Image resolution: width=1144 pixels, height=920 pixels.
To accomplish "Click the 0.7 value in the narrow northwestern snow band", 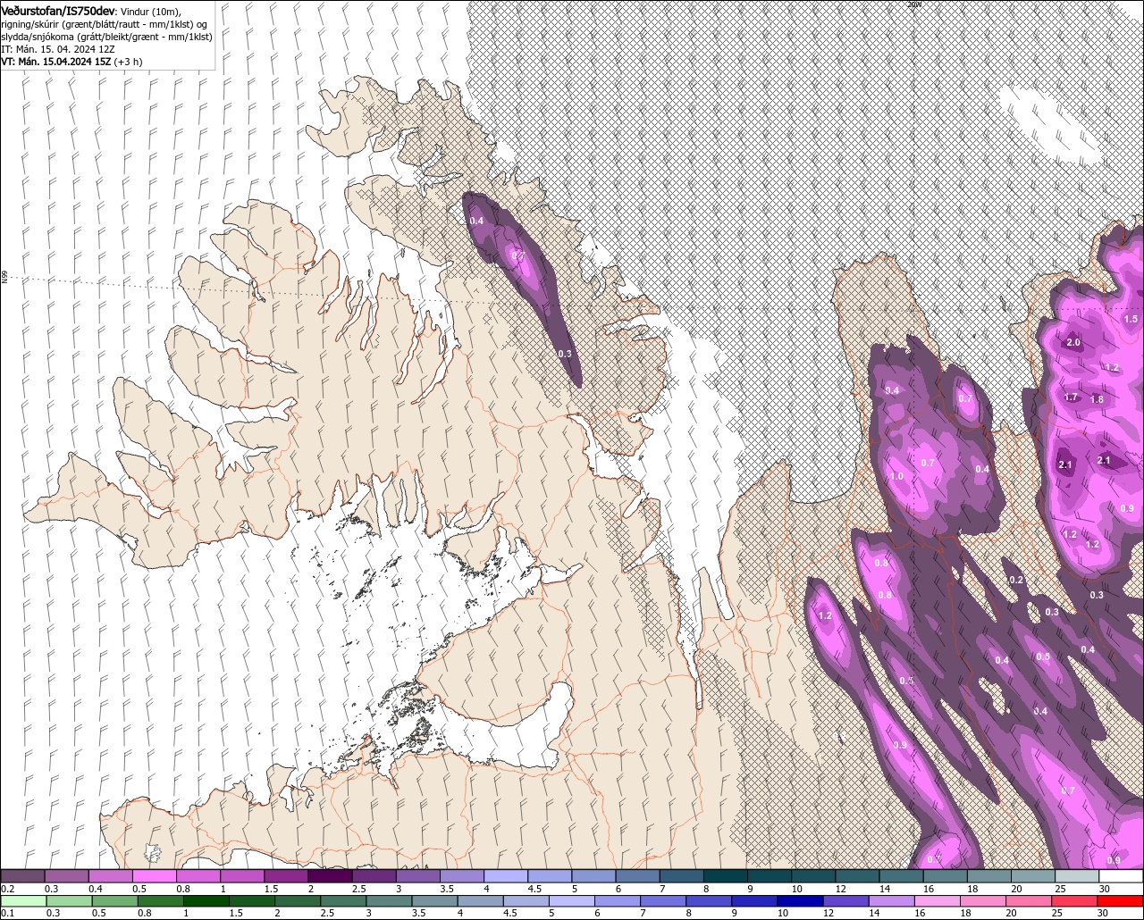I will click(517, 255).
